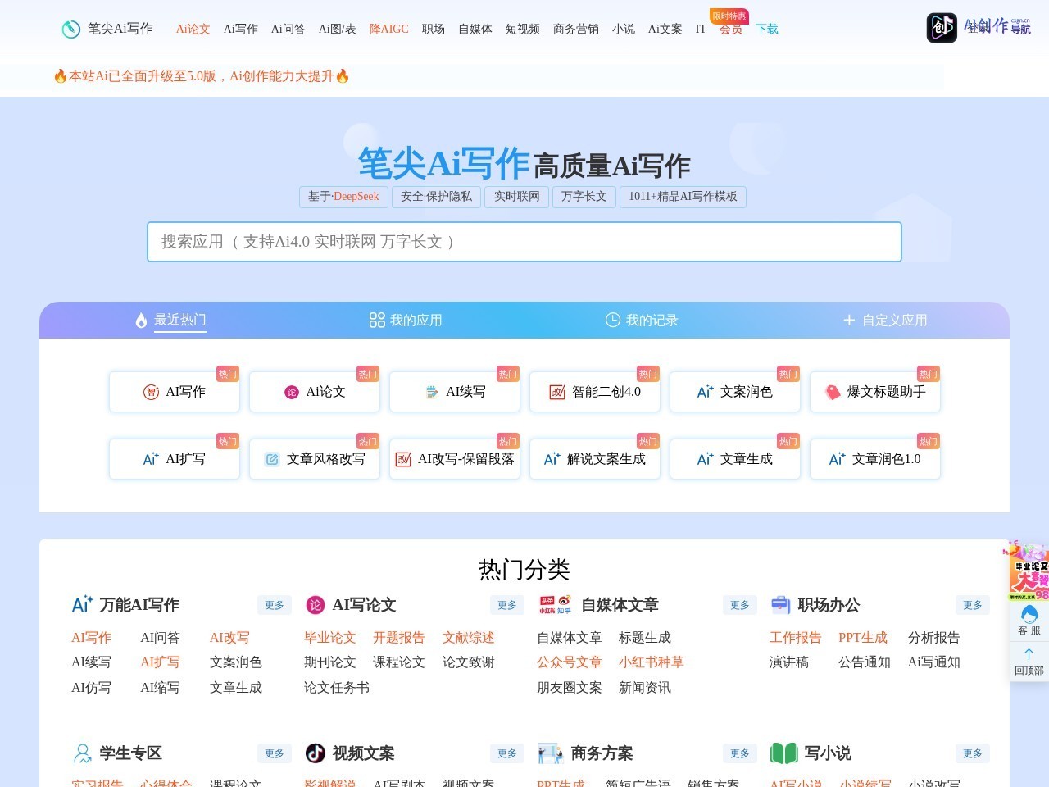
Task: Open the 会员 membership menu item
Action: pos(731,29)
